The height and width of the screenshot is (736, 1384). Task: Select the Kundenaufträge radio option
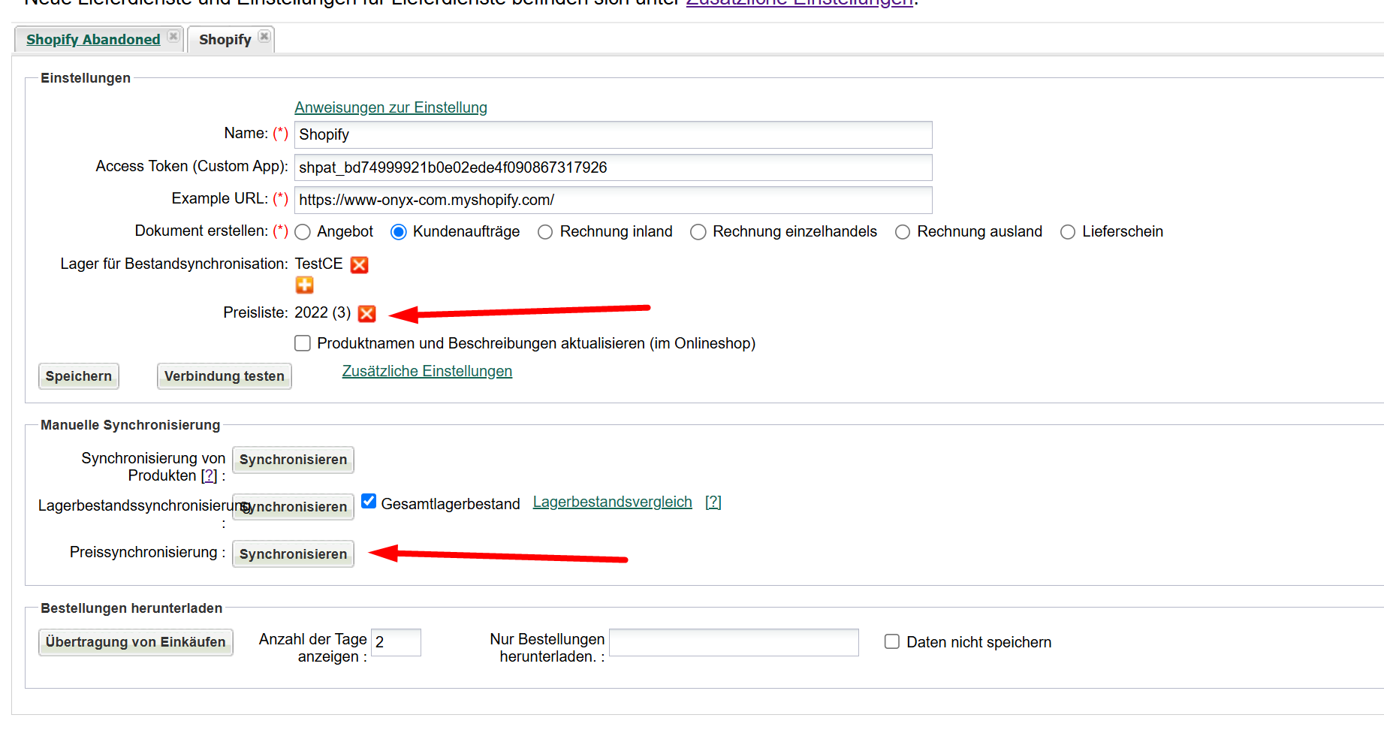pyautogui.click(x=399, y=232)
